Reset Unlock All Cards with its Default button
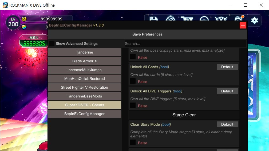This screenshot has width=269, height=151. [227, 67]
